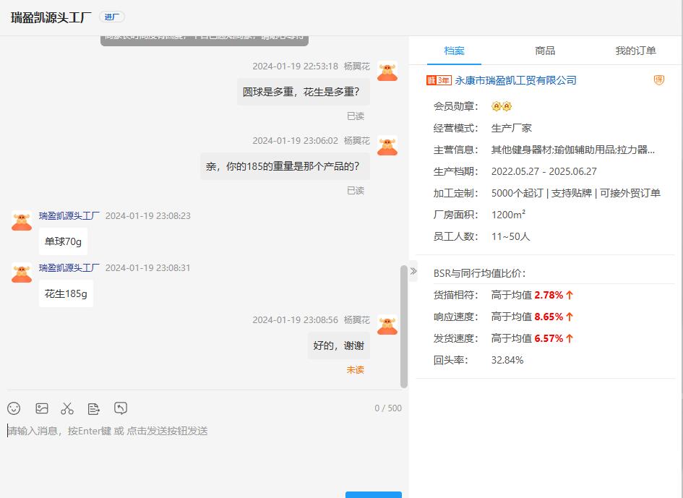Click the member medal icons
This screenshot has height=498, width=683.
[x=502, y=106]
